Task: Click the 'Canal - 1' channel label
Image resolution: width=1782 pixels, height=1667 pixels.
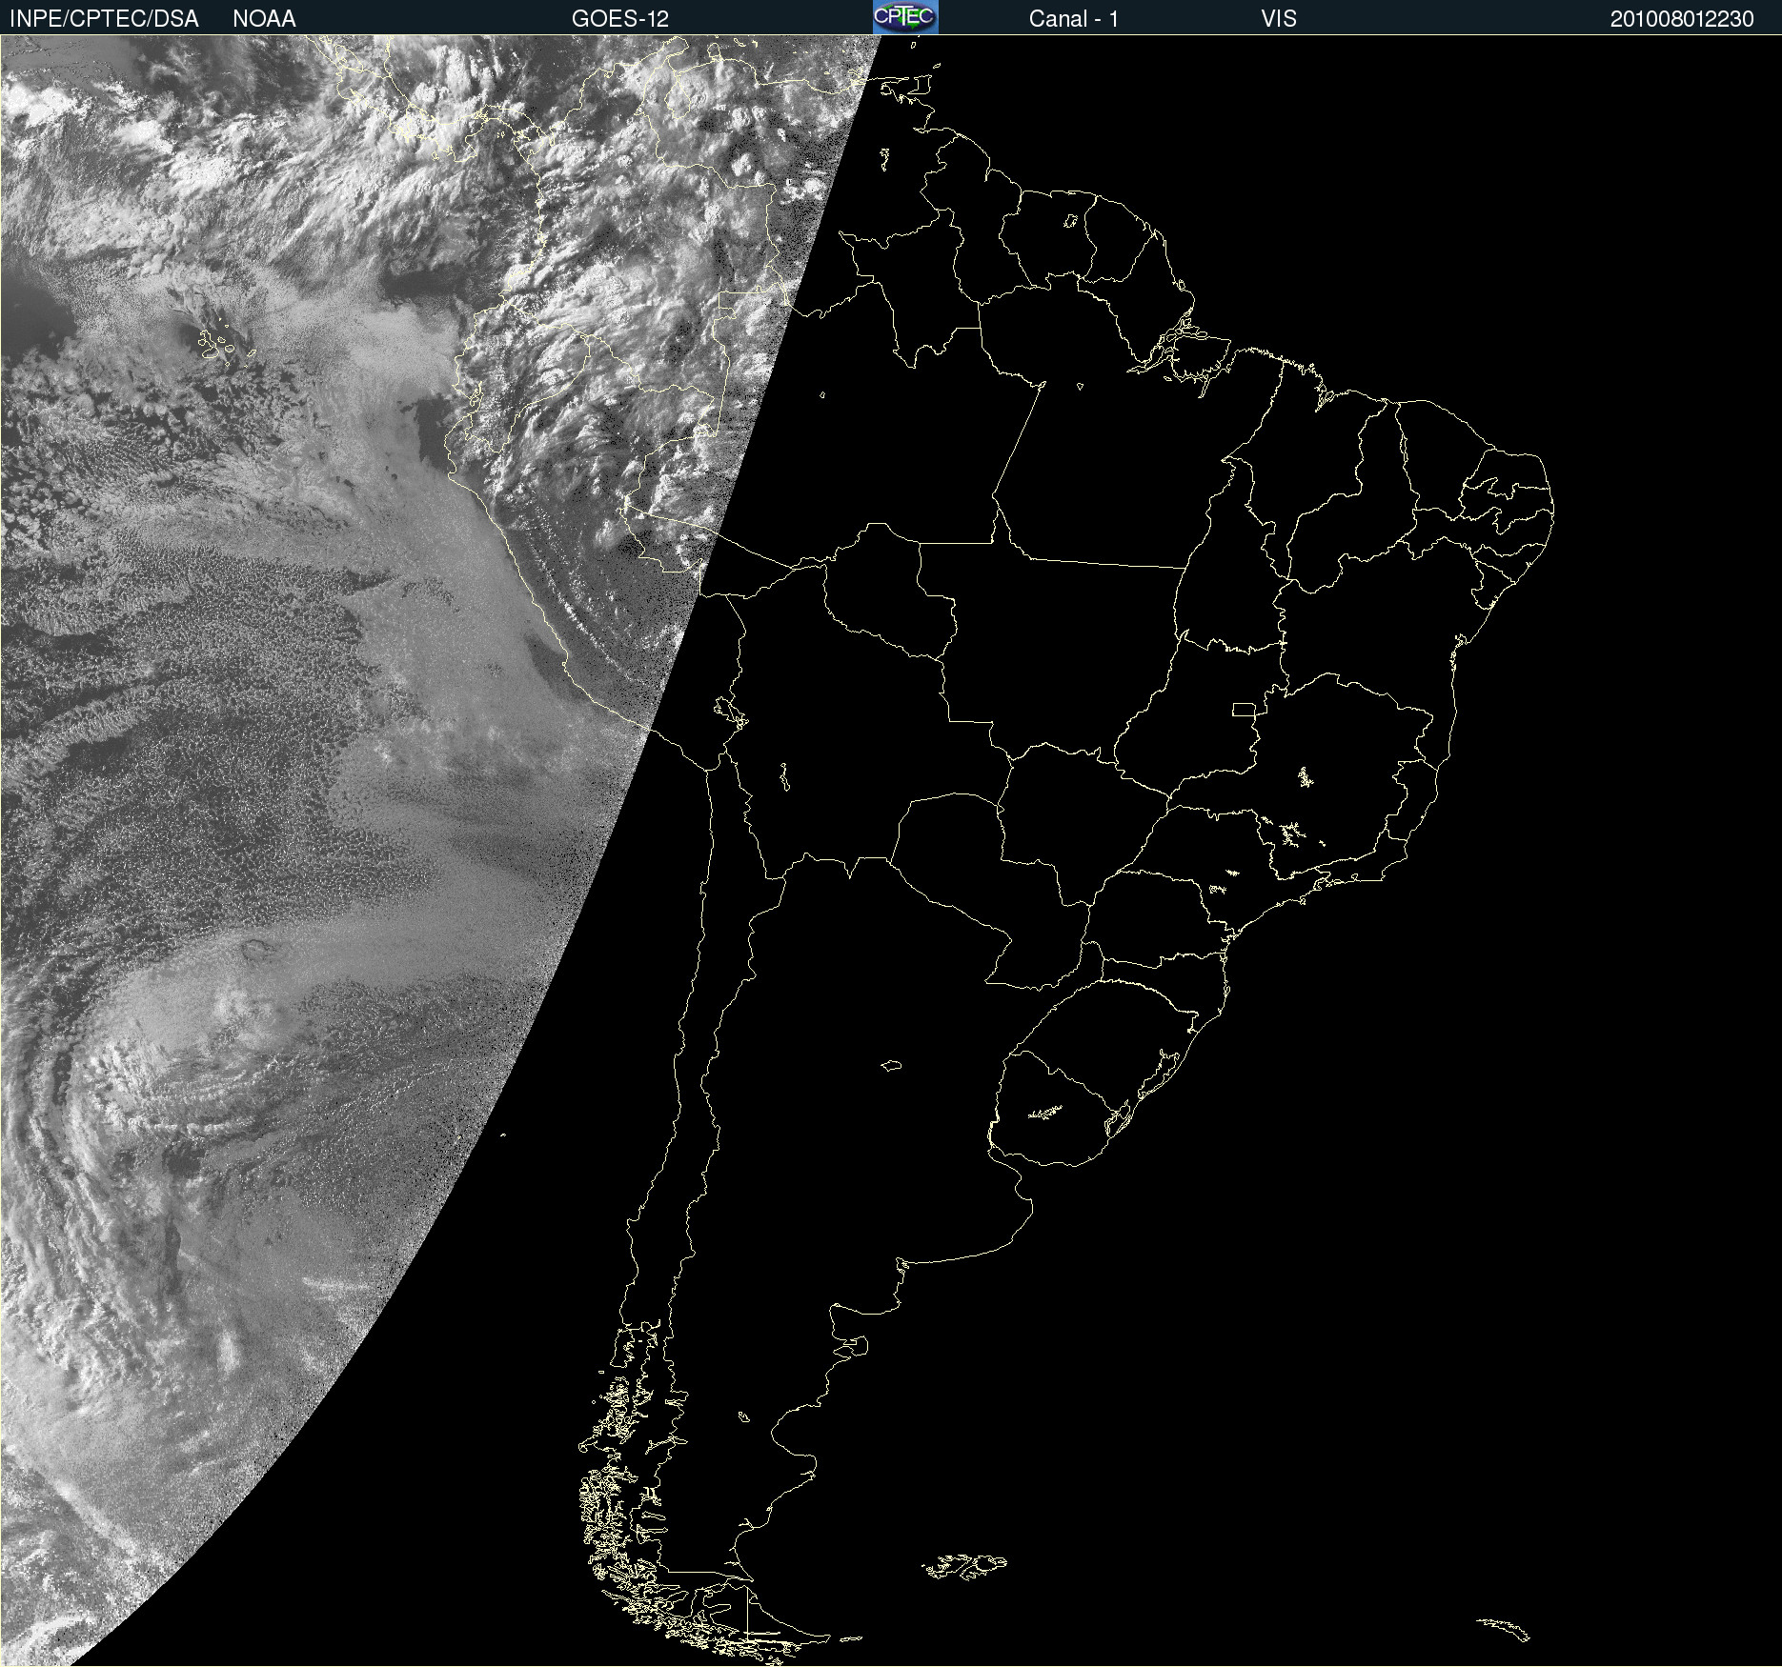Action: 1073,19
